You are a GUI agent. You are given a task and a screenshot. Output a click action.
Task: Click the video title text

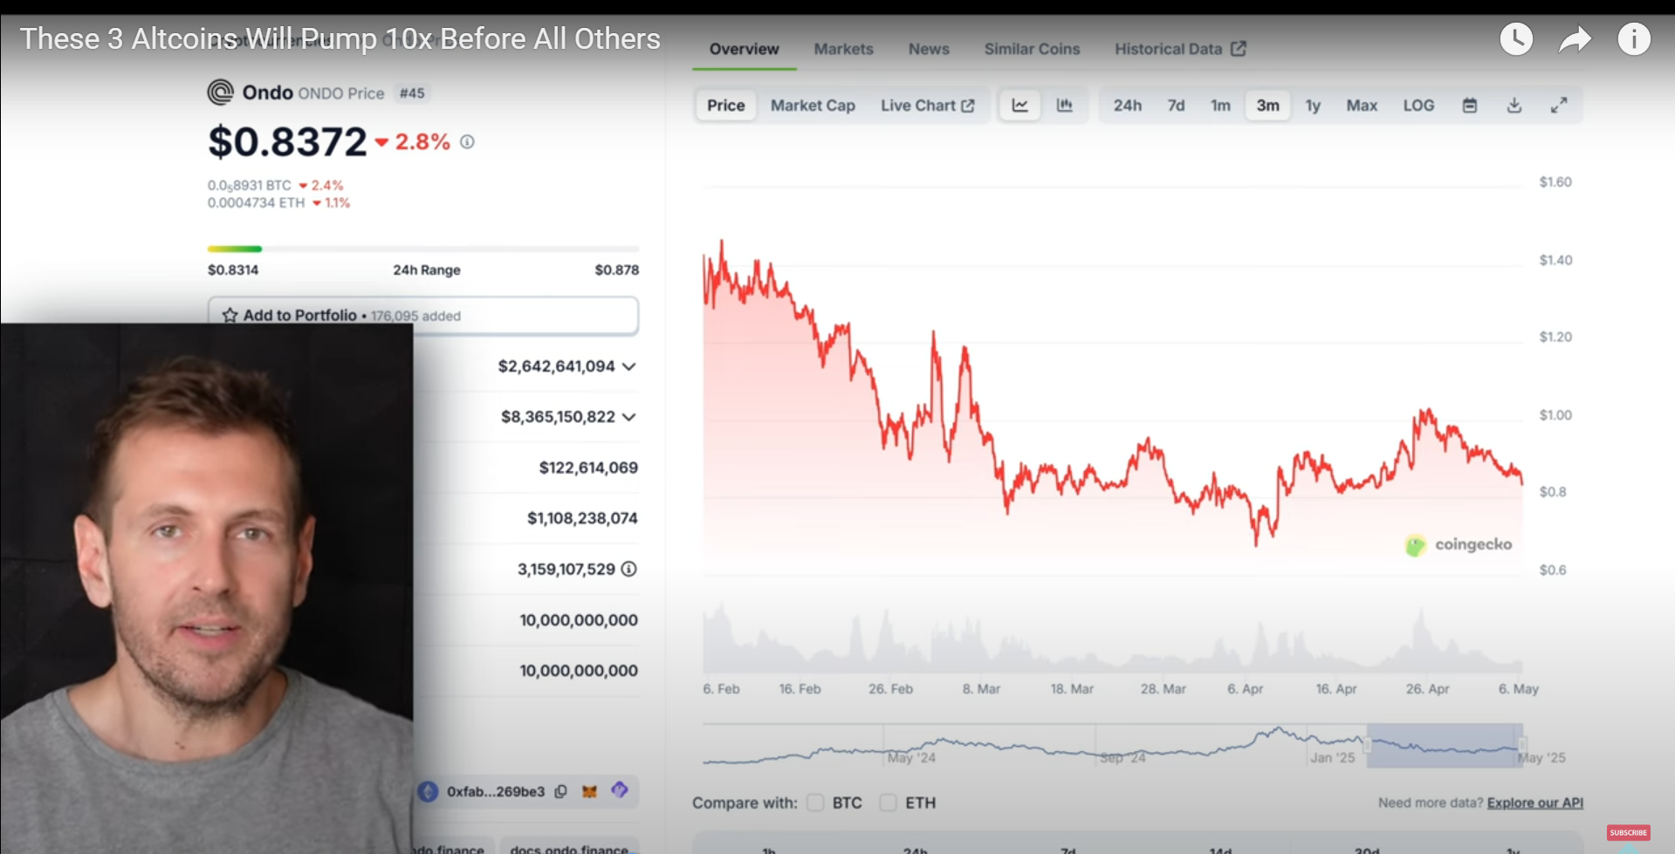point(340,39)
